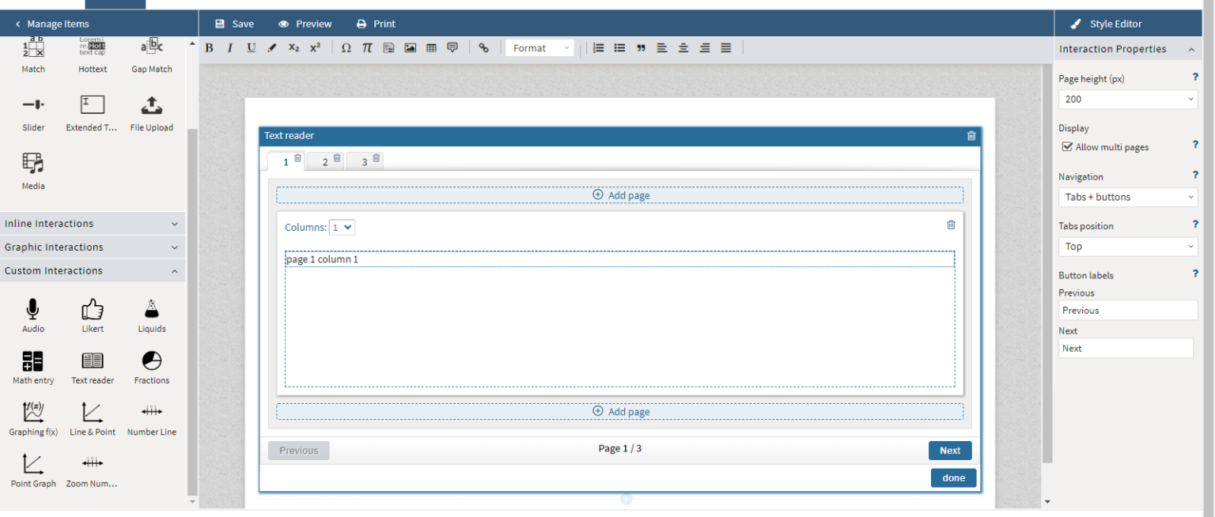
Task: Edit the Page height input field
Action: coord(1127,99)
